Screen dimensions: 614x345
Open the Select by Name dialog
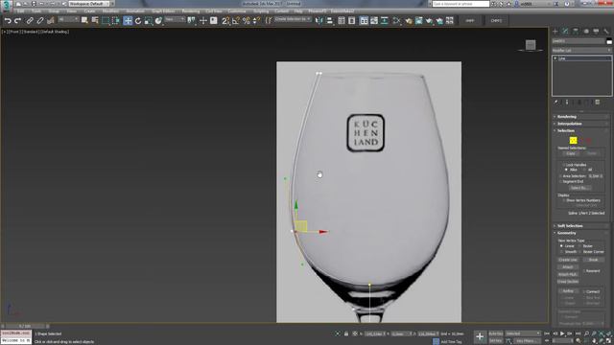[x=95, y=21]
